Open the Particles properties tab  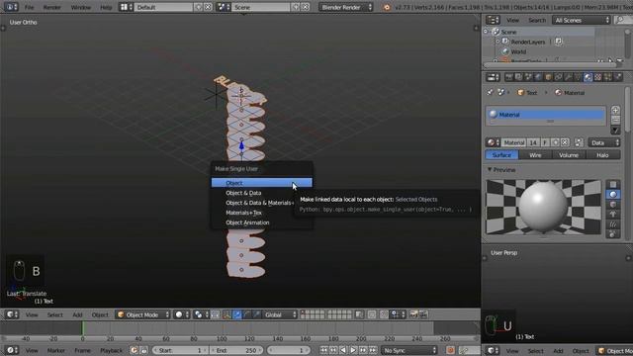(x=607, y=77)
